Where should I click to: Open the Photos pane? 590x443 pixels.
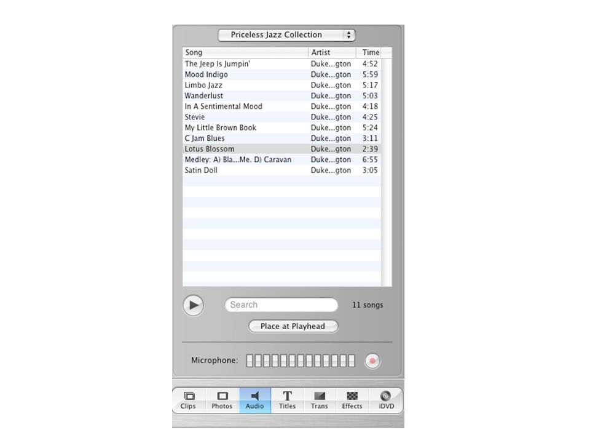[222, 400]
